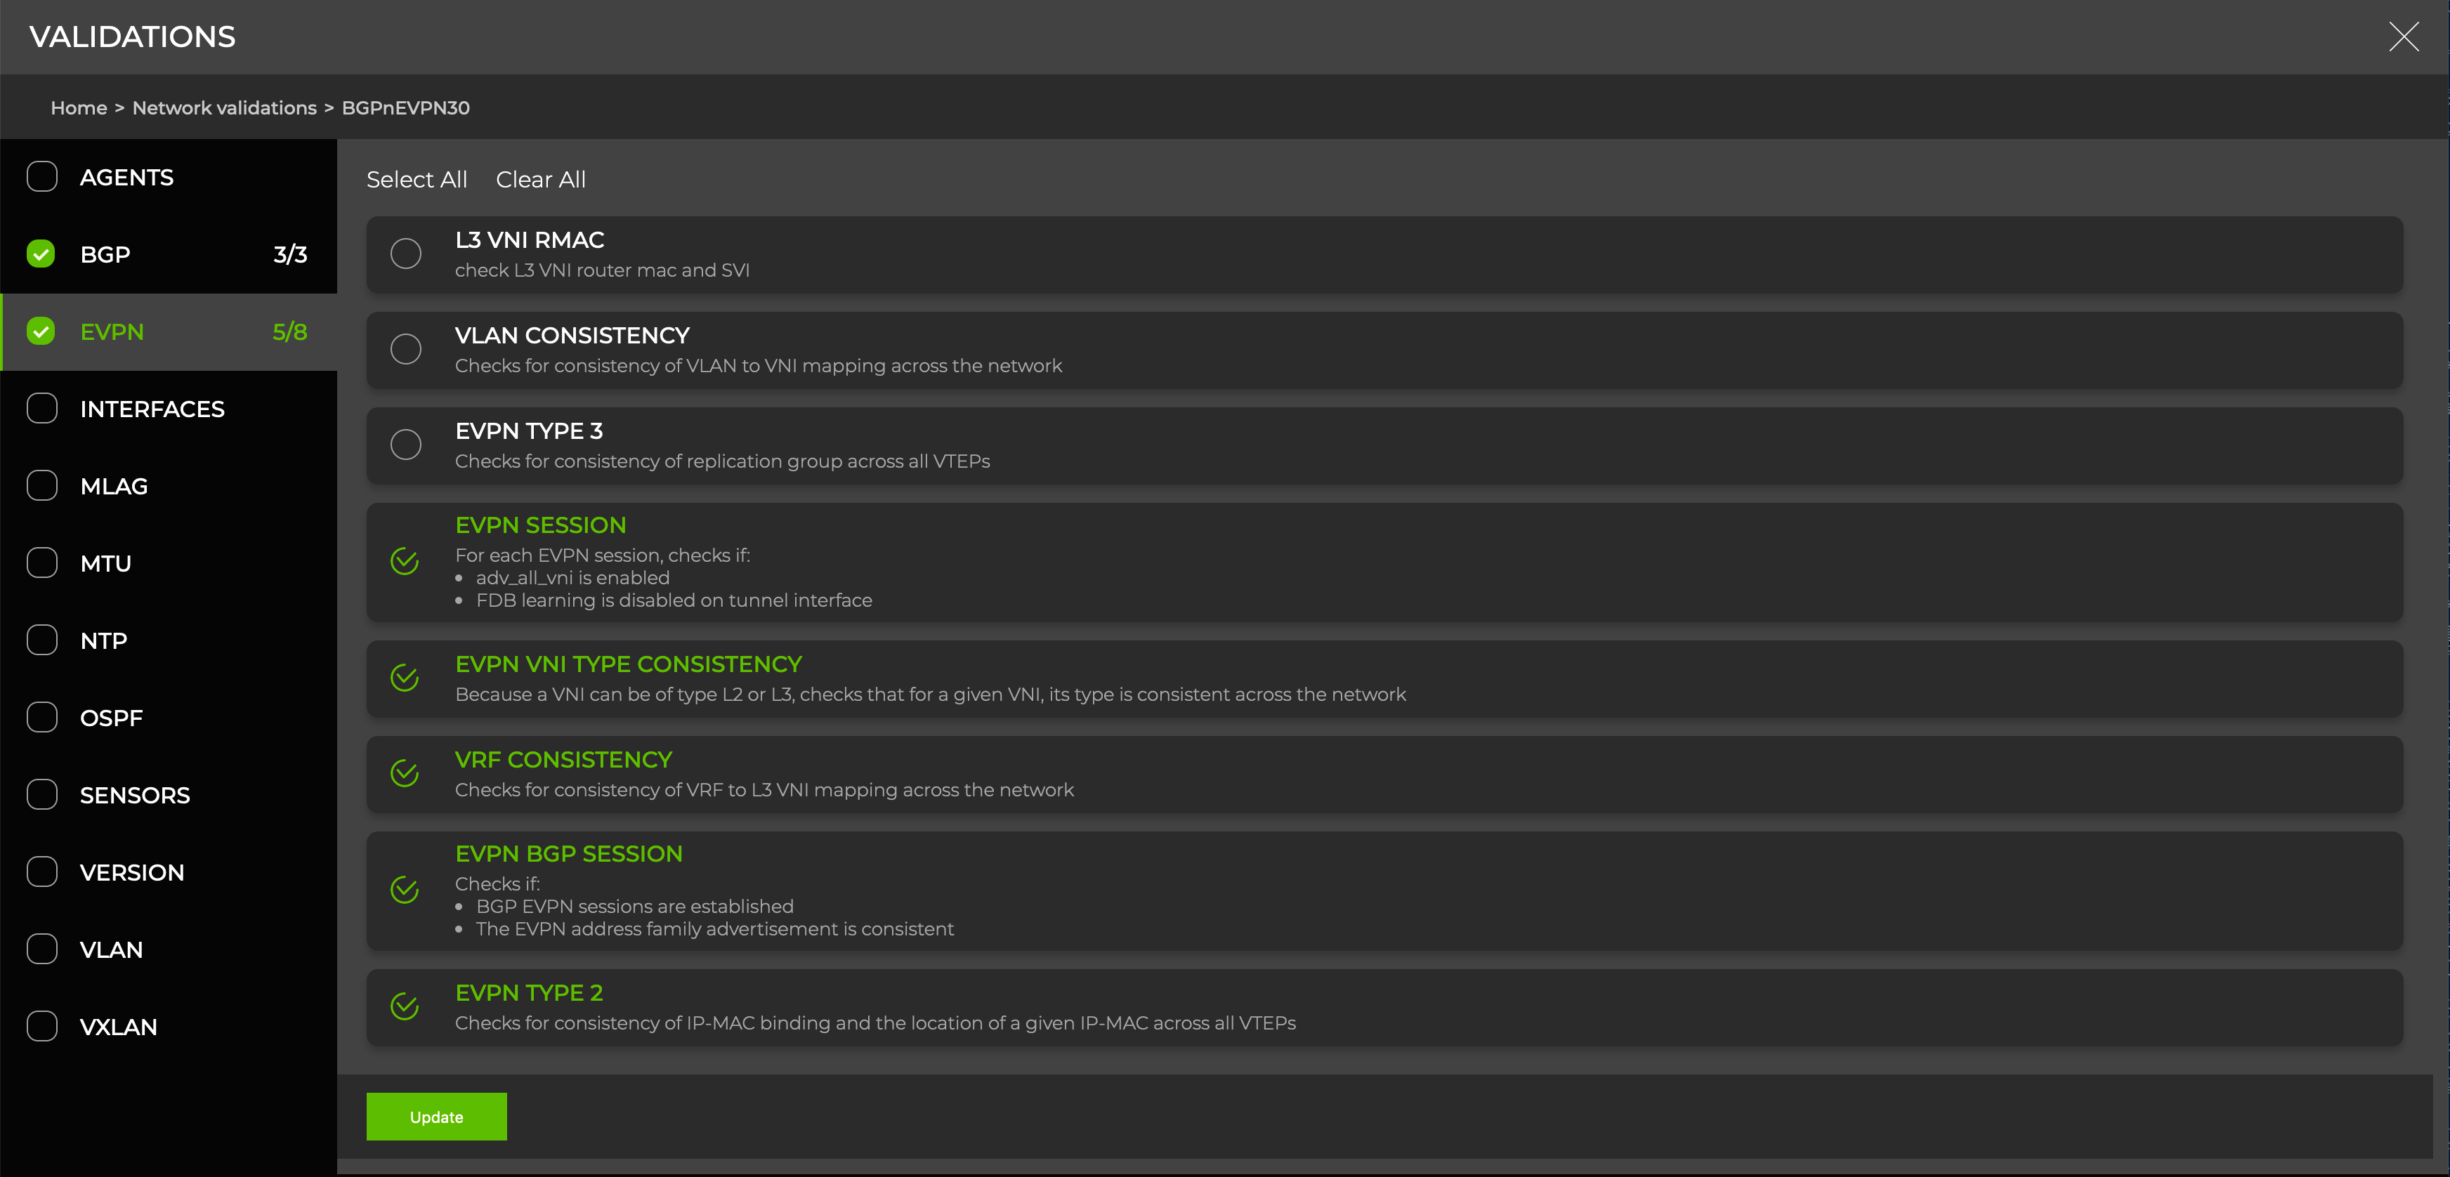The image size is (2450, 1177).
Task: Check the INTERFACES checkbox
Action: [x=42, y=408]
